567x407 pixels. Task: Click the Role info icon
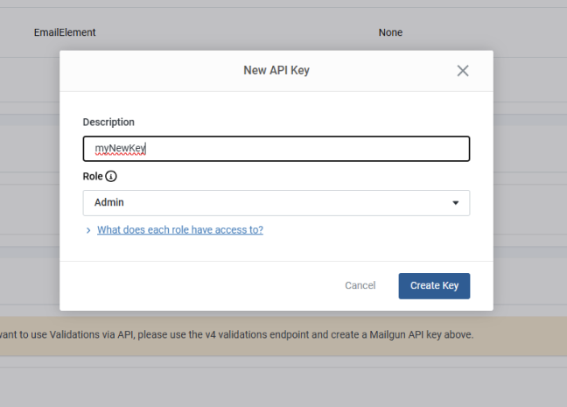111,176
